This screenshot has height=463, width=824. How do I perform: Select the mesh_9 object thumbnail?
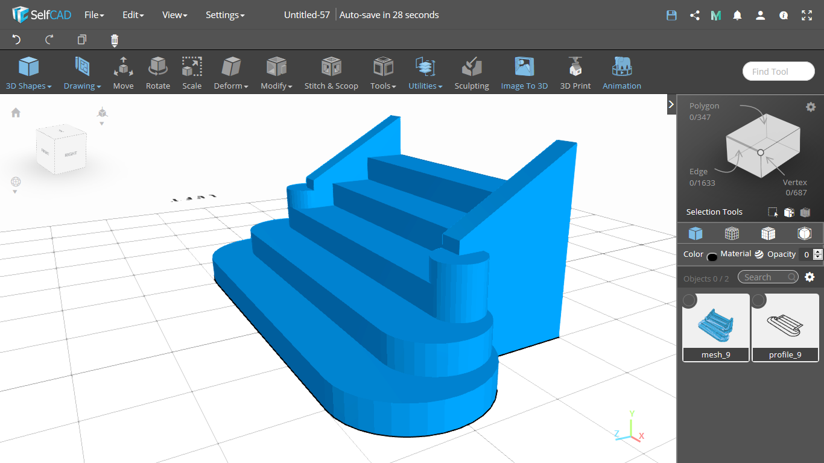pos(716,327)
